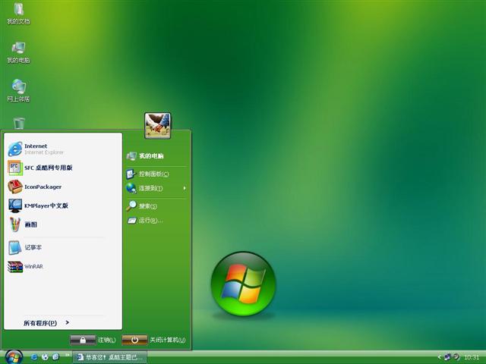Open 我的文档 desktop icon
The height and width of the screenshot is (364, 486).
coord(18,14)
